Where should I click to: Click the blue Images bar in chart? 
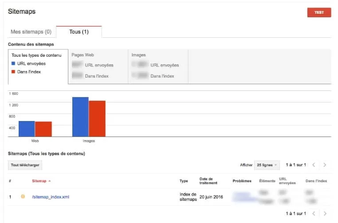[x=80, y=117]
